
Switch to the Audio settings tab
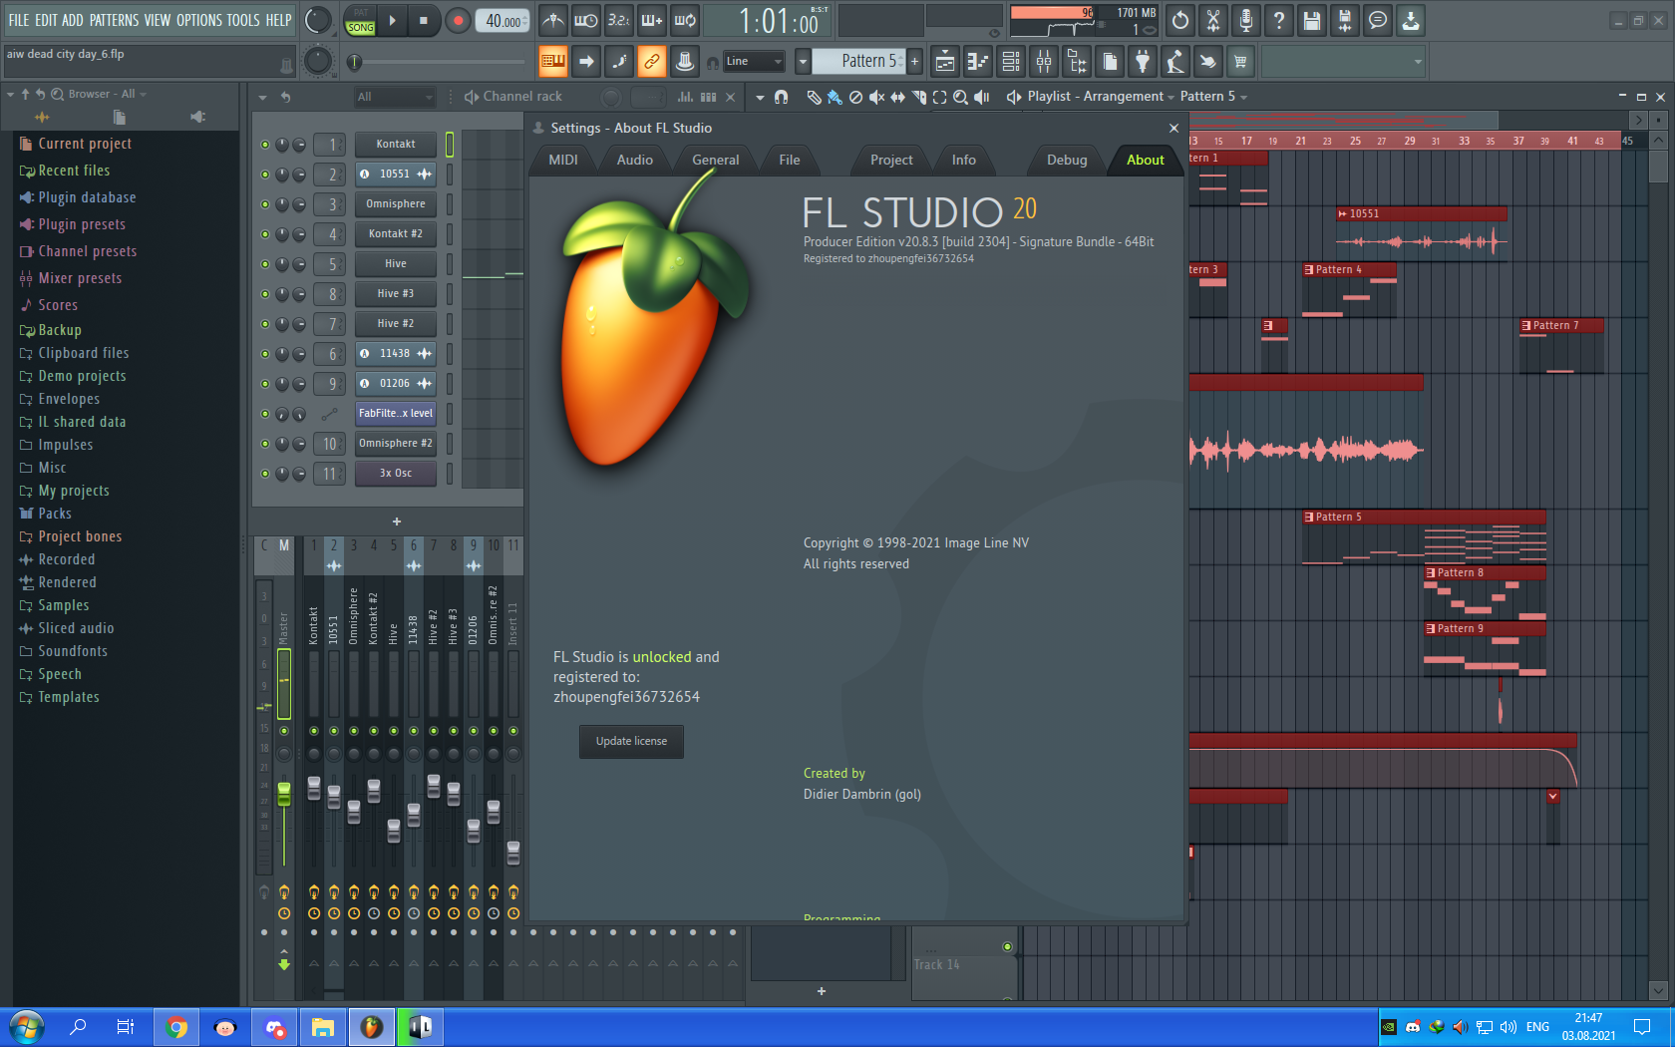635,160
